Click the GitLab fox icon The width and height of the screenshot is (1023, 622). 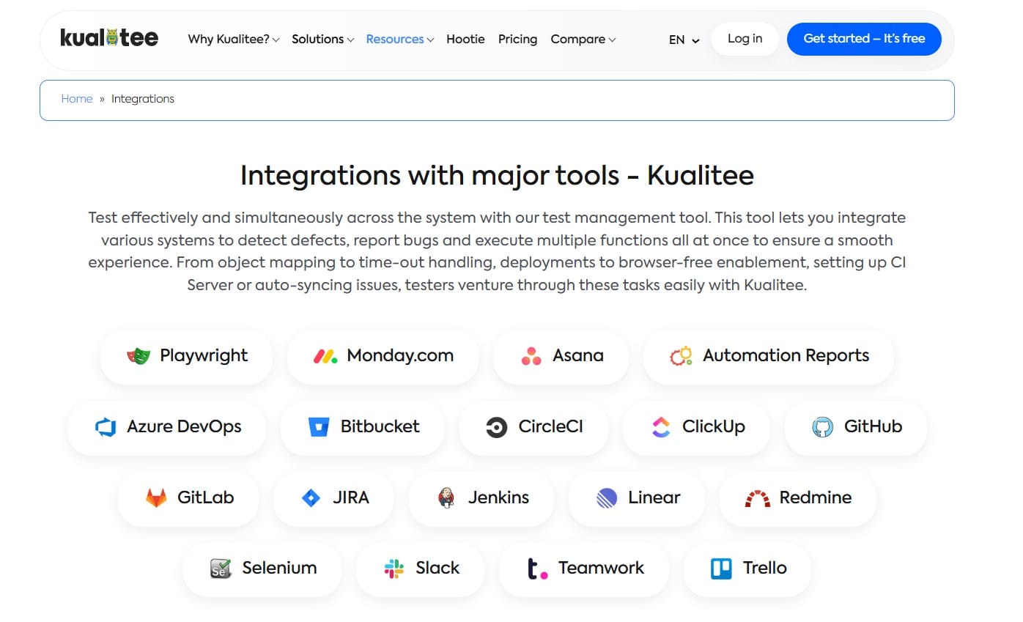pos(156,498)
